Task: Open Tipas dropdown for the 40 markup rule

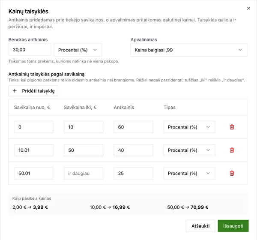Action: point(189,150)
